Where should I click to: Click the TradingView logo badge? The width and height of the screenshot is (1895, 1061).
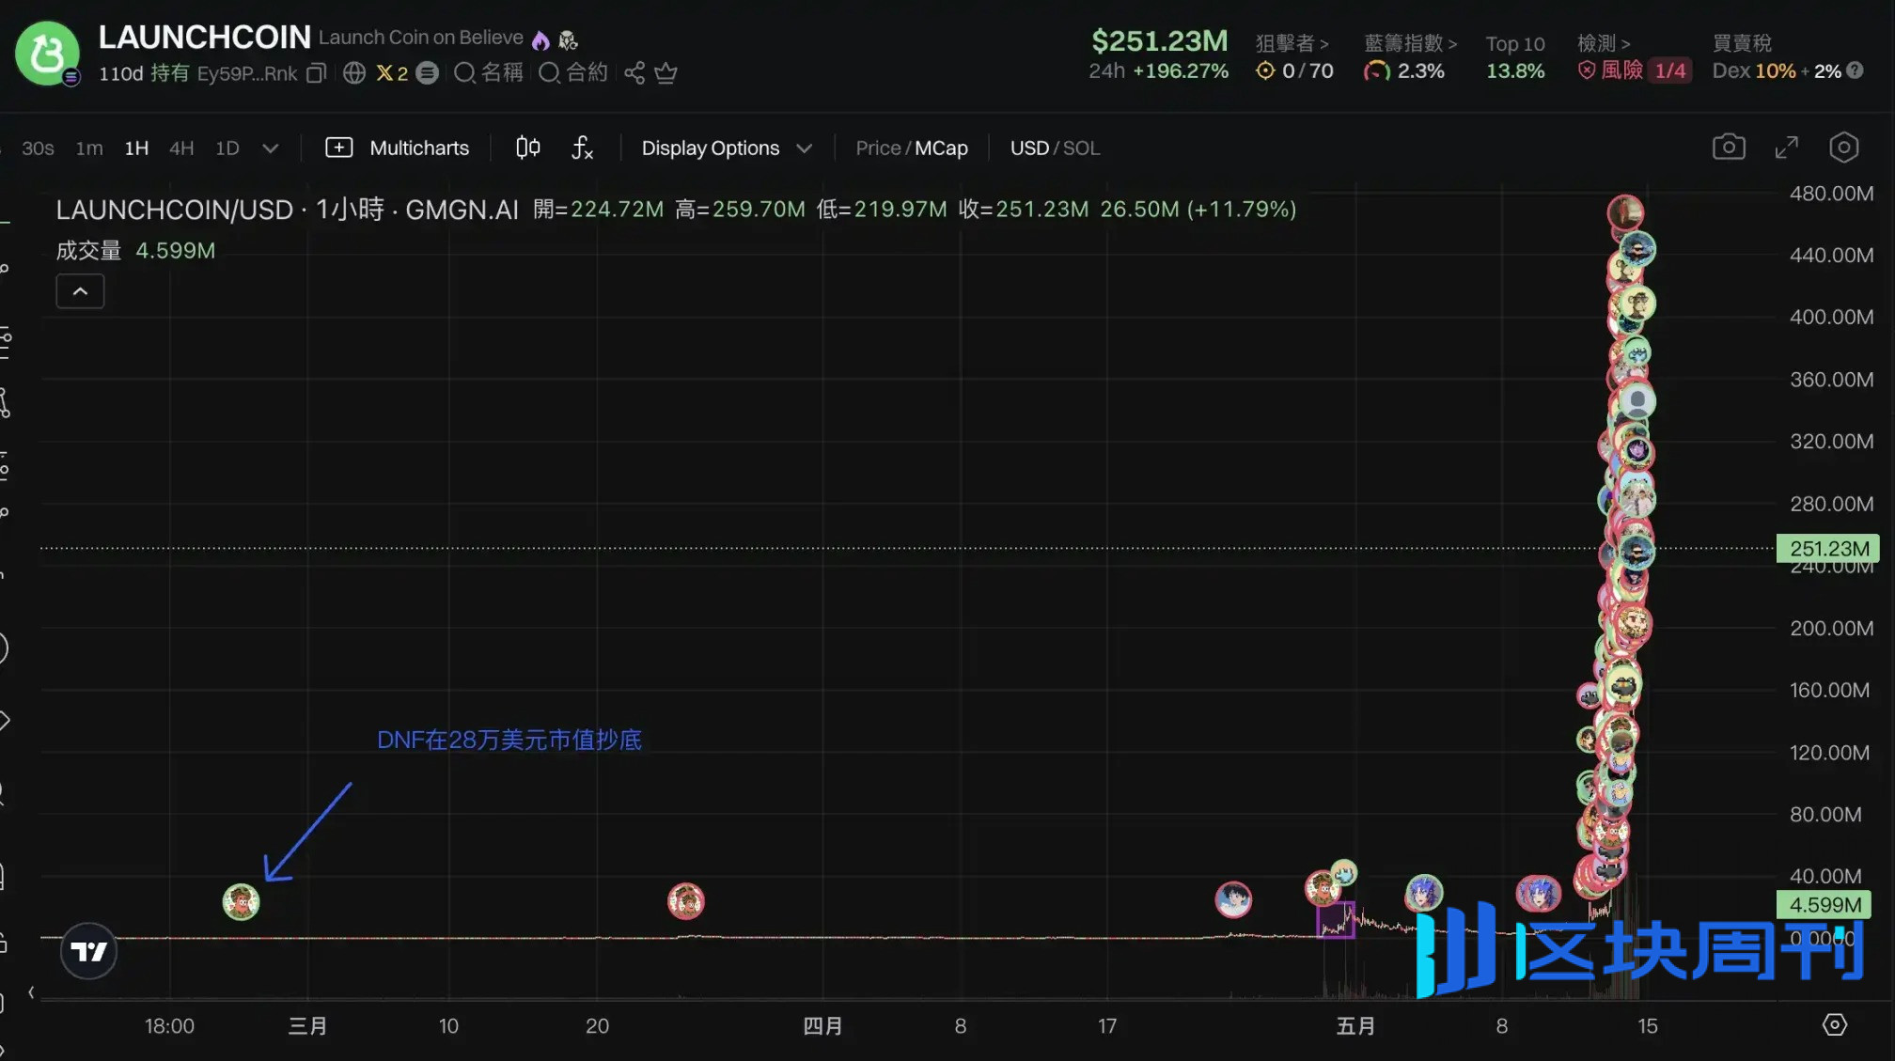88,951
